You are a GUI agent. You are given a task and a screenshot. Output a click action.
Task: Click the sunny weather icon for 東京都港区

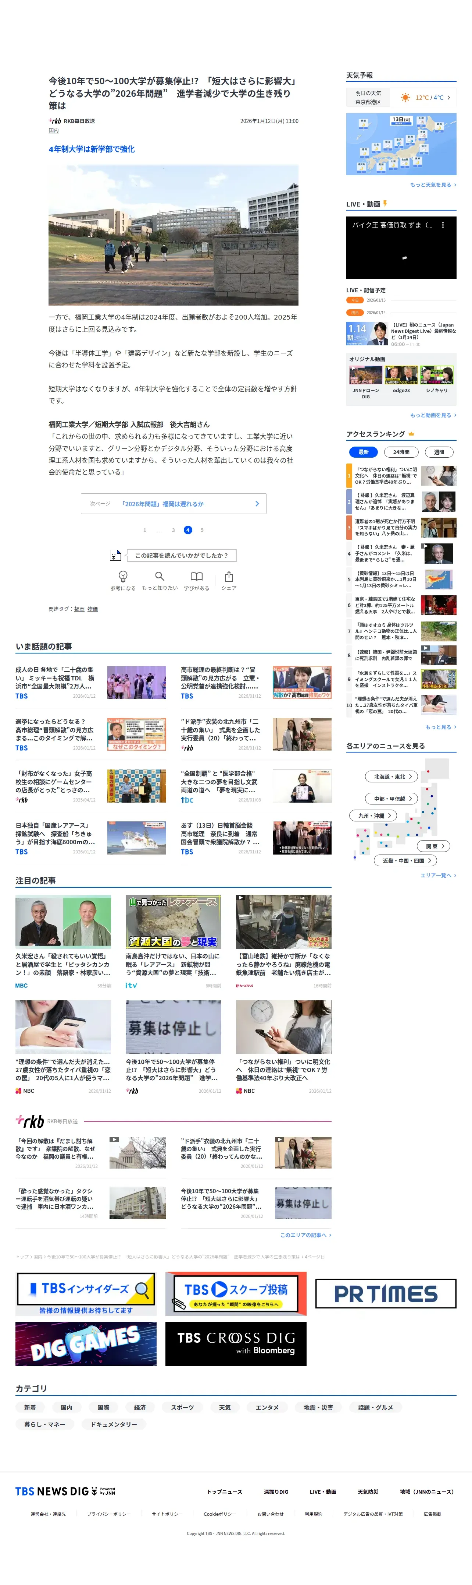click(405, 97)
